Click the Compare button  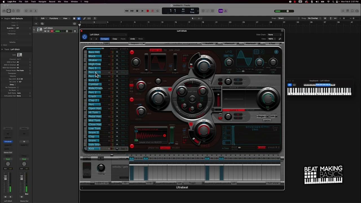click(105, 39)
